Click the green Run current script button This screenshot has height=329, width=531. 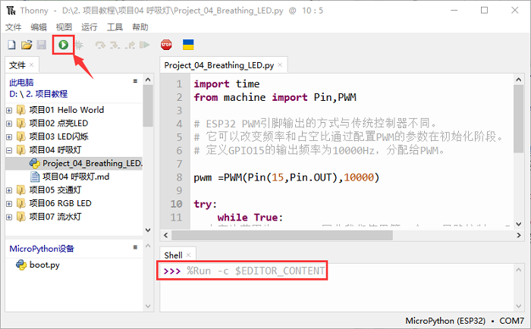click(64, 45)
